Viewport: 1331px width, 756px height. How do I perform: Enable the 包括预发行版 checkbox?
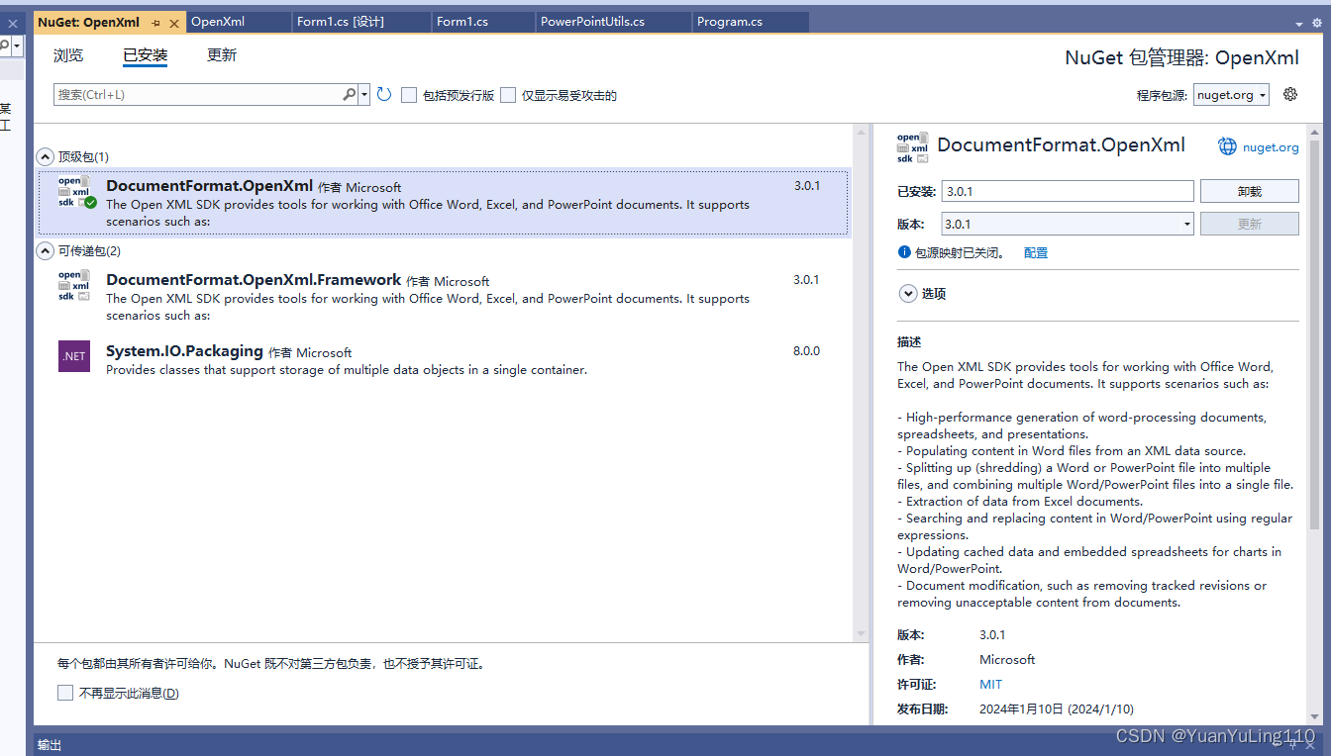coord(409,95)
